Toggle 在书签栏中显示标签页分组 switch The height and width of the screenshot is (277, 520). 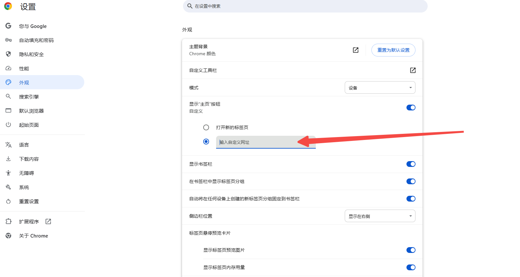point(411,181)
